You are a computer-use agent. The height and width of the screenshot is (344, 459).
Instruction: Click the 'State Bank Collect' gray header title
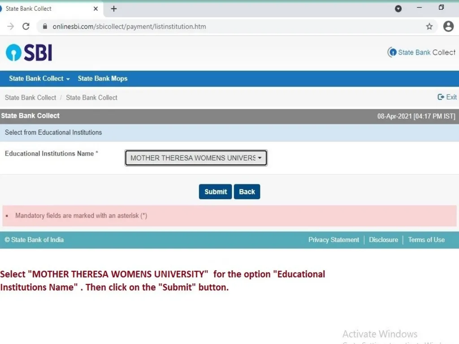pos(30,116)
